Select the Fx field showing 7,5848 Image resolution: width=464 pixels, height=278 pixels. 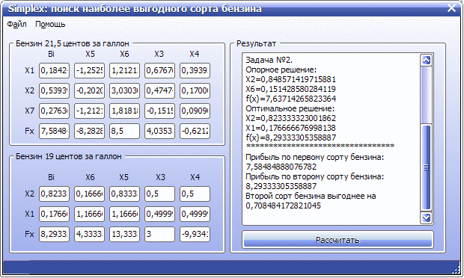(54, 131)
